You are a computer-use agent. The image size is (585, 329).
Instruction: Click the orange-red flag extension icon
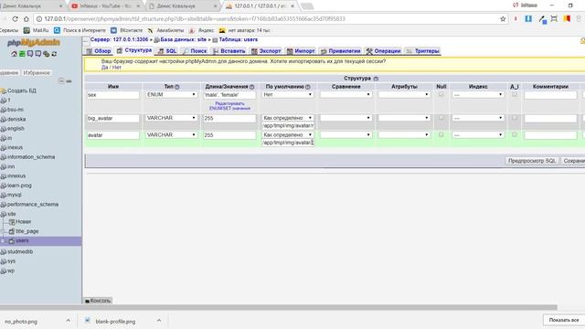click(567, 18)
